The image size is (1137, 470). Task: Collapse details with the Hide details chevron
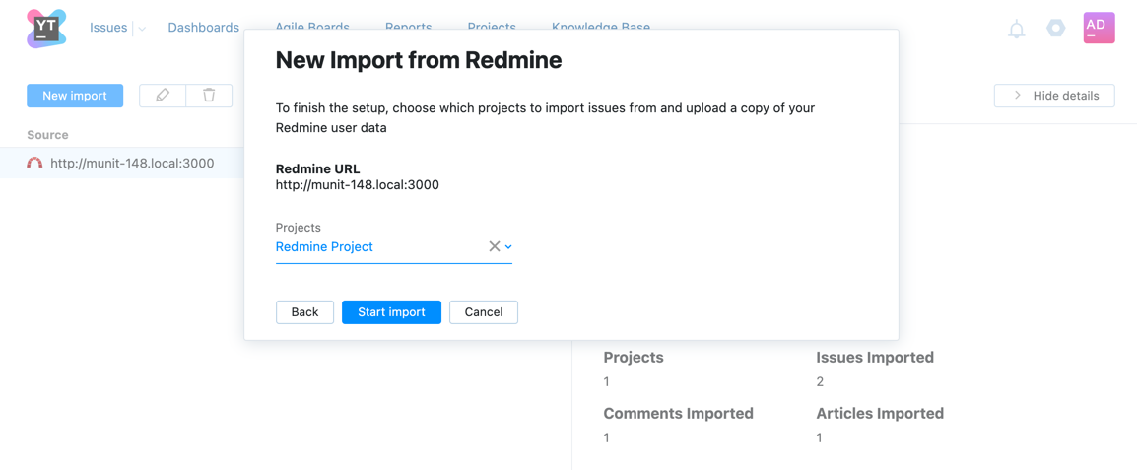pos(1018,96)
